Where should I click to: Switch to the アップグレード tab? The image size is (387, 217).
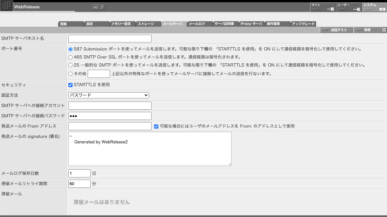(x=303, y=23)
